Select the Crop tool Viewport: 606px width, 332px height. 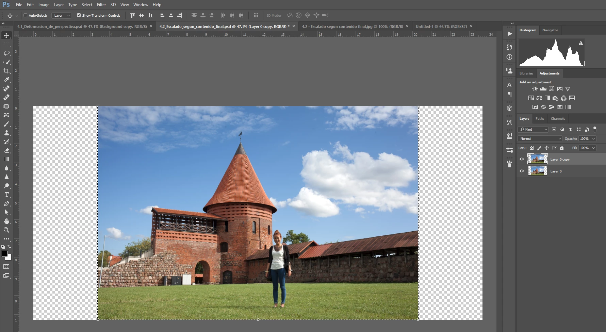[x=6, y=71]
